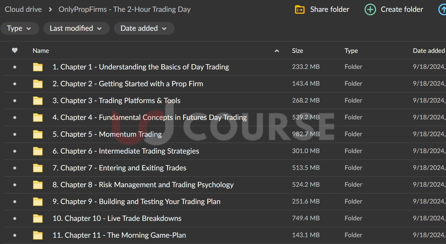Click the upload arrow icon
The height and width of the screenshot is (244, 446).
click(x=443, y=10)
